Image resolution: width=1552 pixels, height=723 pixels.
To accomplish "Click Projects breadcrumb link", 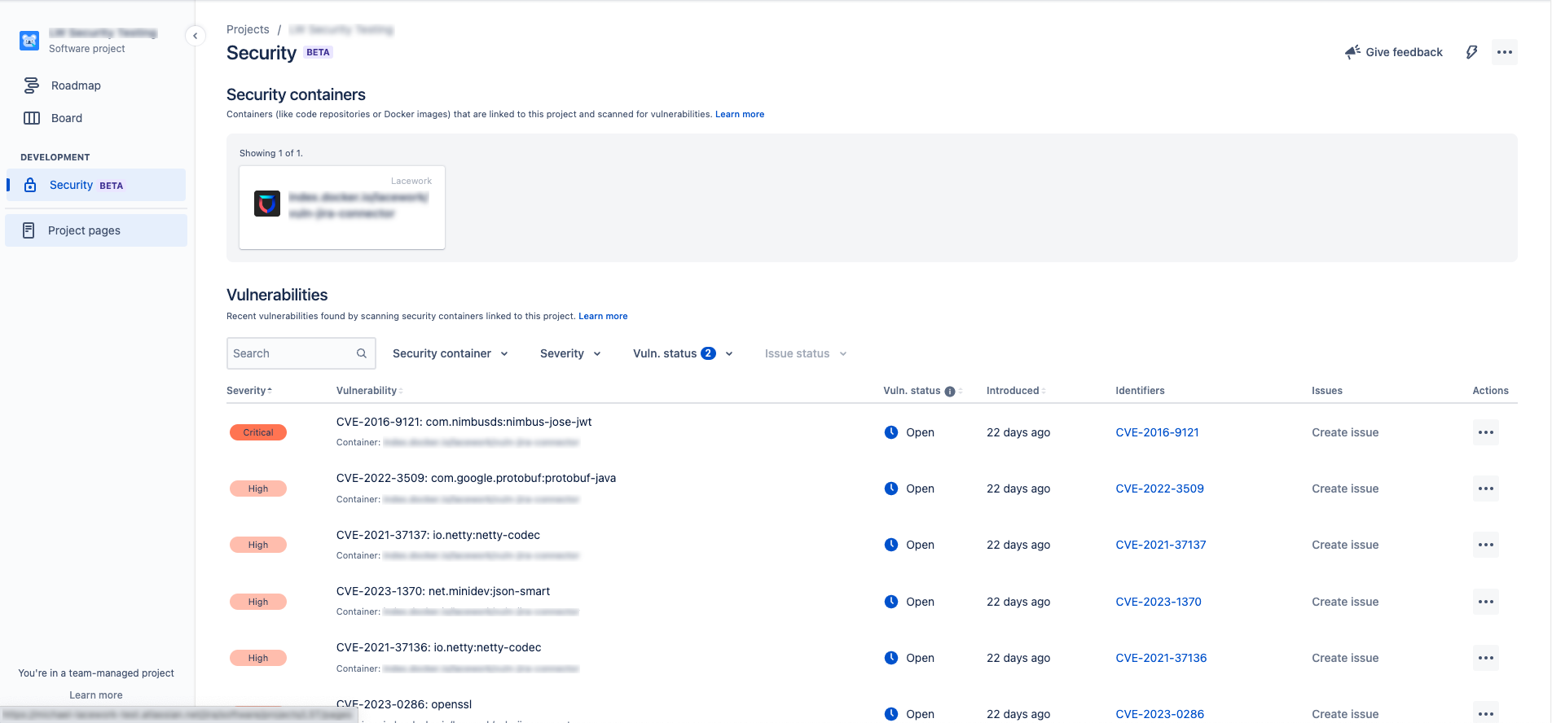I will (248, 29).
